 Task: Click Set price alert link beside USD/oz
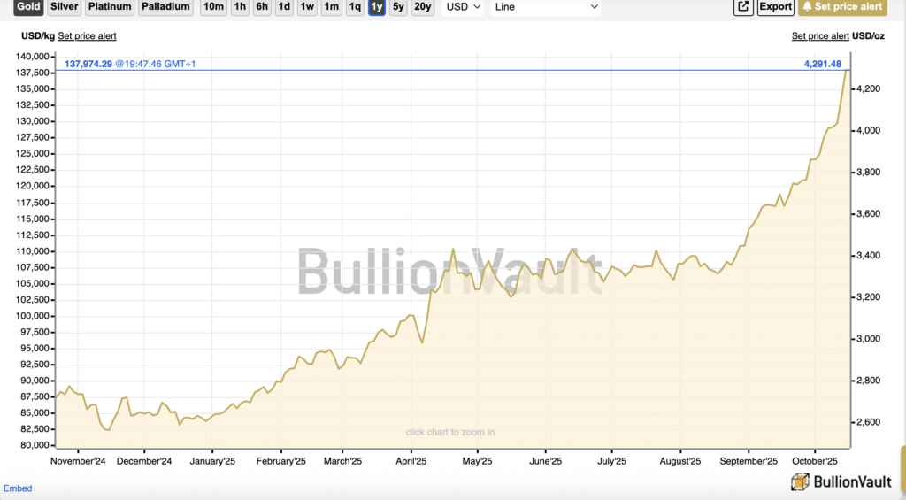tap(820, 36)
